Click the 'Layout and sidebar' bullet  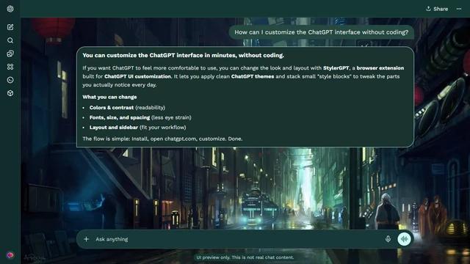click(137, 127)
